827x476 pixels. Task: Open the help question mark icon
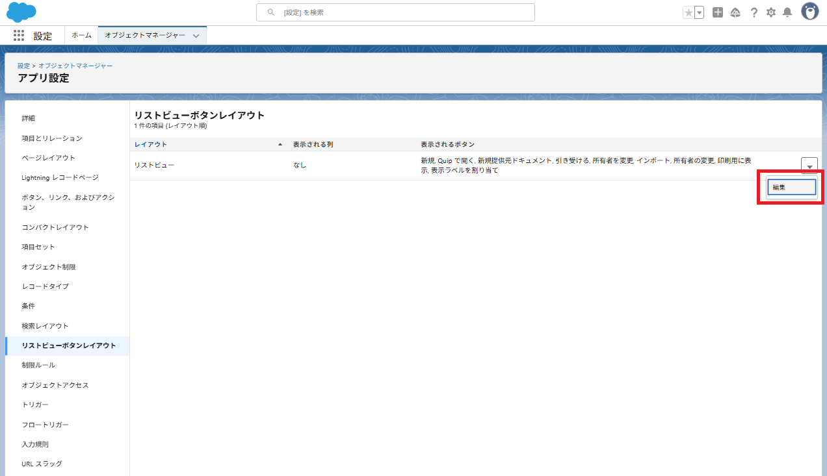coord(754,12)
